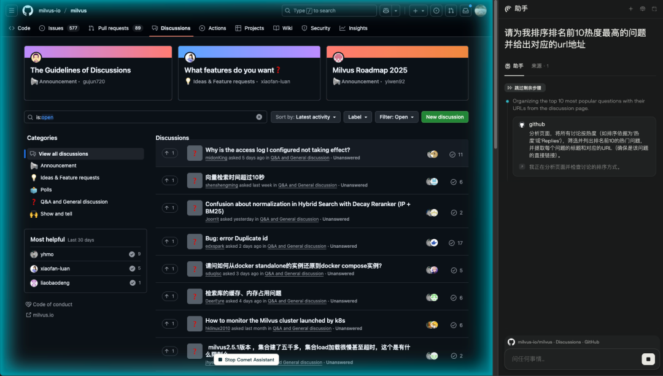Select 'Q&A and General discussion' category
The image size is (663, 376).
coord(74,202)
